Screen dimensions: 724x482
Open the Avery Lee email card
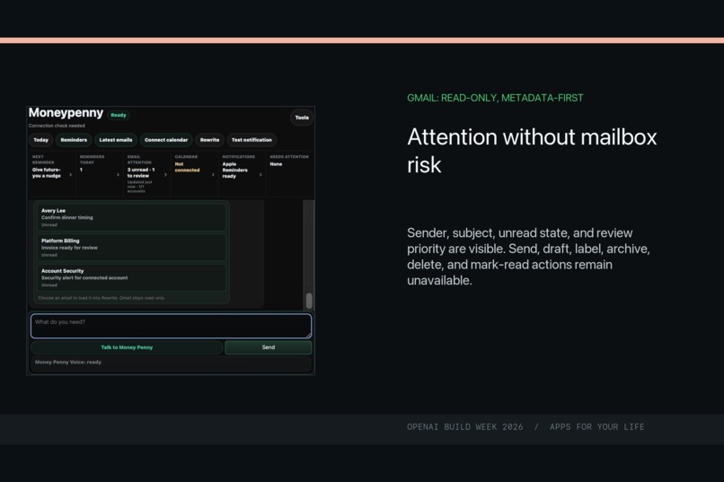point(131,217)
